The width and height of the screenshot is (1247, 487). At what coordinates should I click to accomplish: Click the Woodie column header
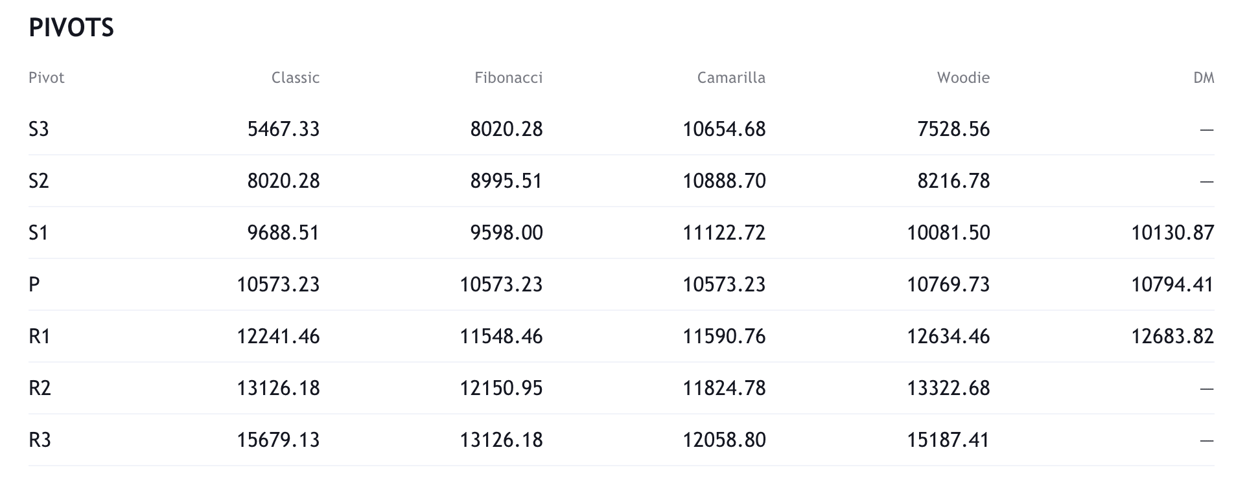point(963,78)
